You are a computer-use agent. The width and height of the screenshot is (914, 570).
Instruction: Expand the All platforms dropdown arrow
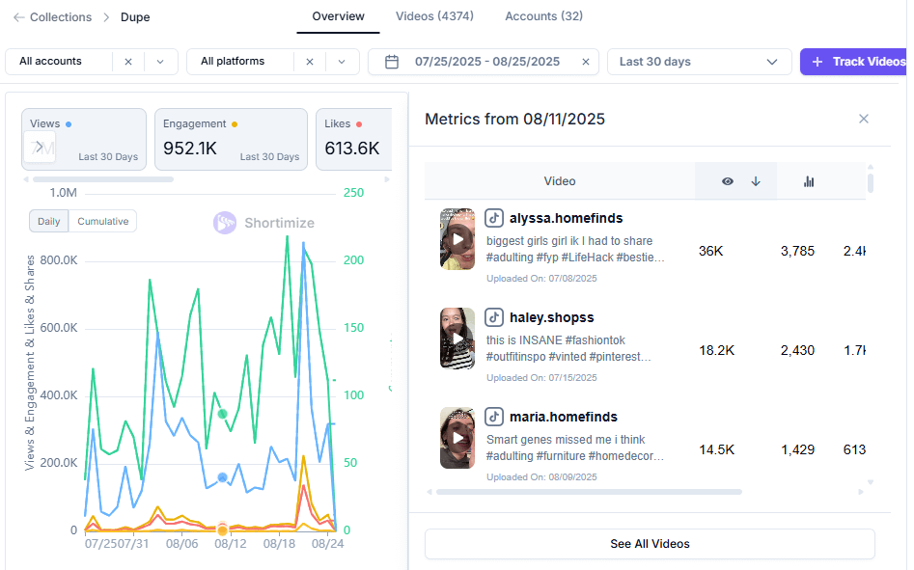(x=342, y=62)
